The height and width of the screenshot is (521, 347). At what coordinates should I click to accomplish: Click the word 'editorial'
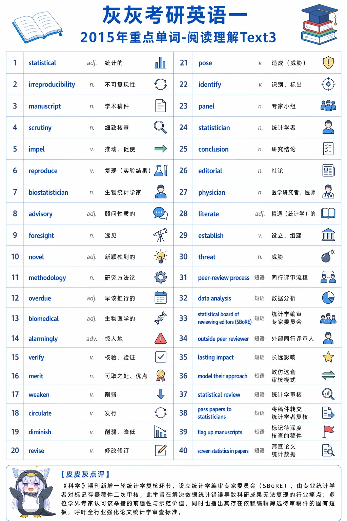210,171
